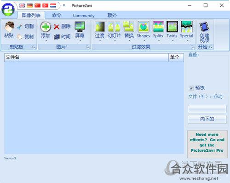
Task: Click the 文件名 column header
Action: coord(86,57)
